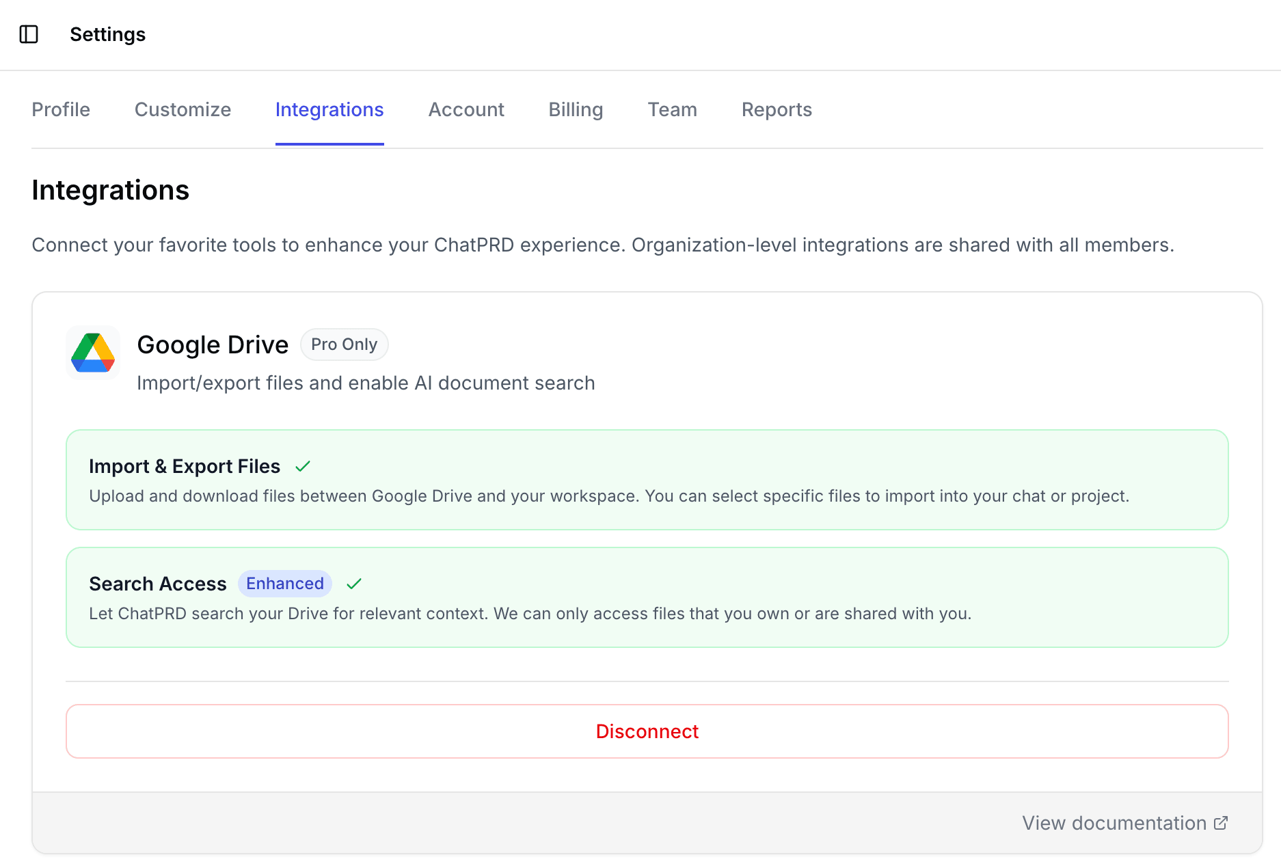
Task: Click the Pro Only badge
Action: point(345,344)
